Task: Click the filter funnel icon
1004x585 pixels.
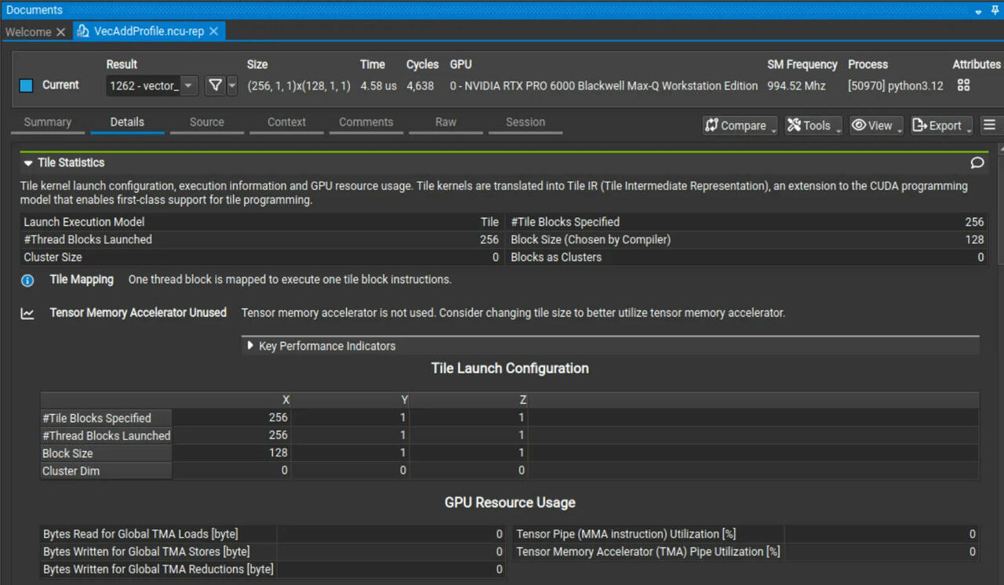Action: pyautogui.click(x=214, y=85)
